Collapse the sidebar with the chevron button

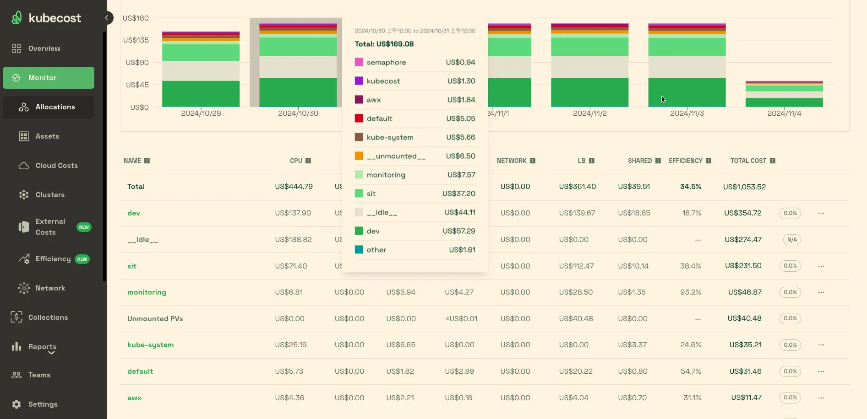tap(107, 18)
